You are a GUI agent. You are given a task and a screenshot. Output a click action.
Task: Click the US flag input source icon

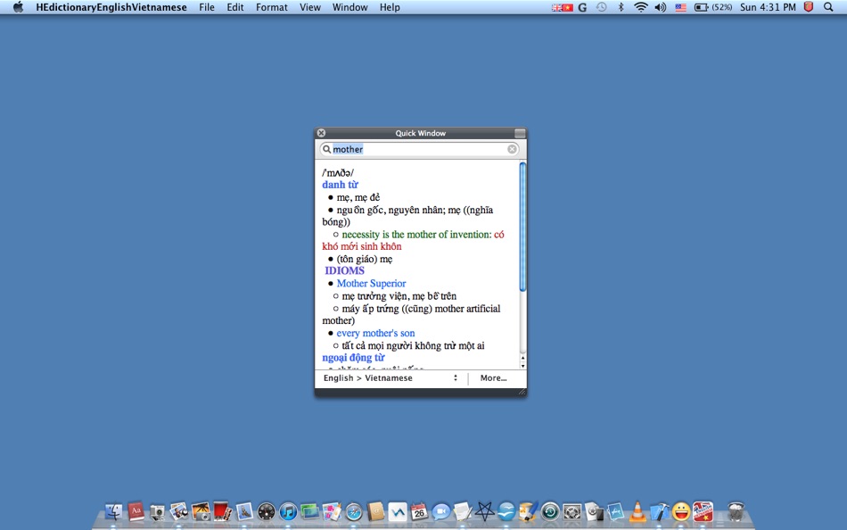click(680, 7)
